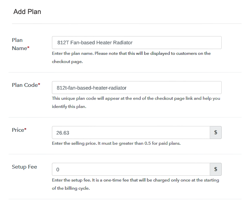Focus the Plan Name input field

point(137,43)
